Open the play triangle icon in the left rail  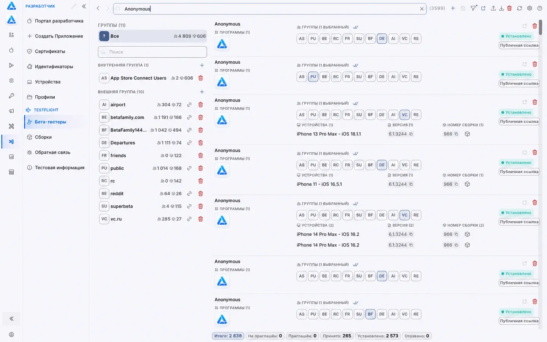coord(11,65)
